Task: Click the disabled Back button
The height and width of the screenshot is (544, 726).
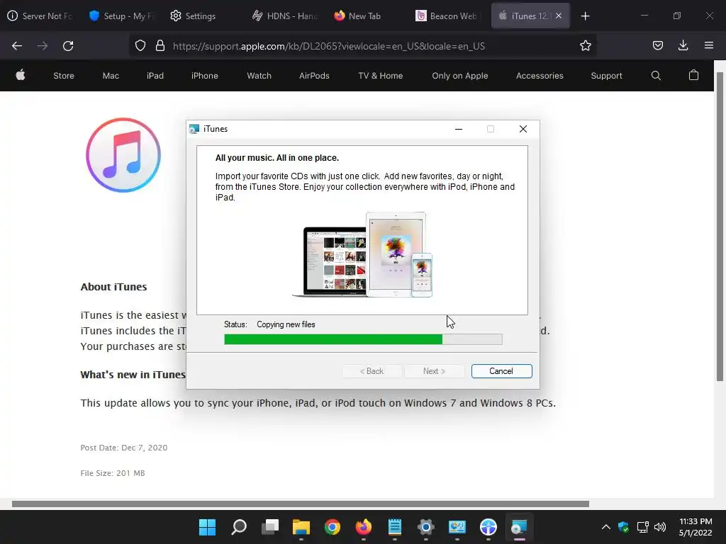Action: tap(372, 371)
